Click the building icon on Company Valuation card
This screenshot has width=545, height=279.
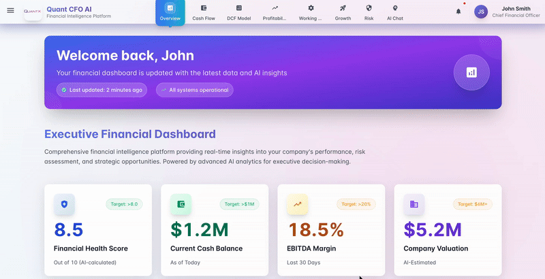[x=414, y=204]
